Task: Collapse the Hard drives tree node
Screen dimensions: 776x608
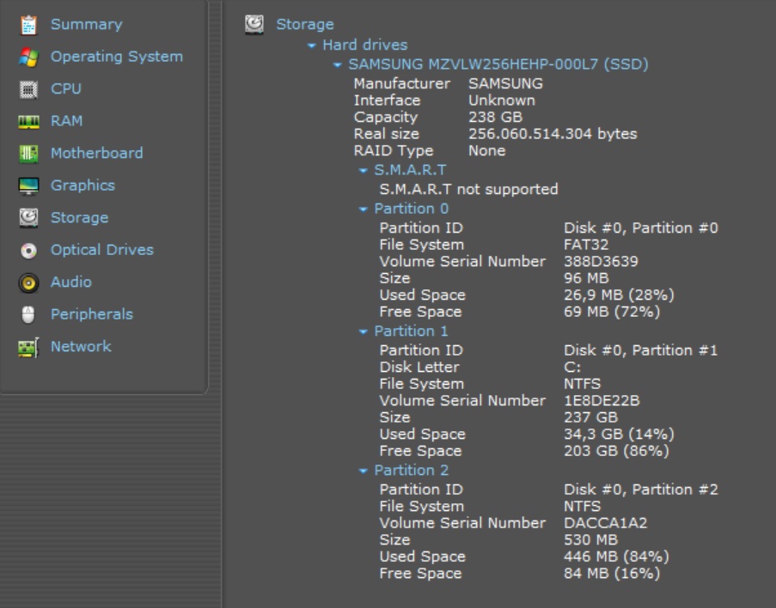Action: click(312, 46)
